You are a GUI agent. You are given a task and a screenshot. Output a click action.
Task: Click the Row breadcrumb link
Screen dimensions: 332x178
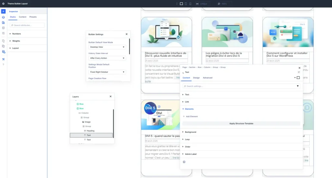(x=200, y=67)
